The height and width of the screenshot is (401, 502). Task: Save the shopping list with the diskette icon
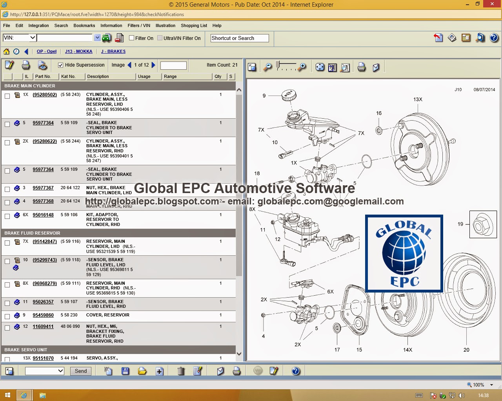pos(125,371)
